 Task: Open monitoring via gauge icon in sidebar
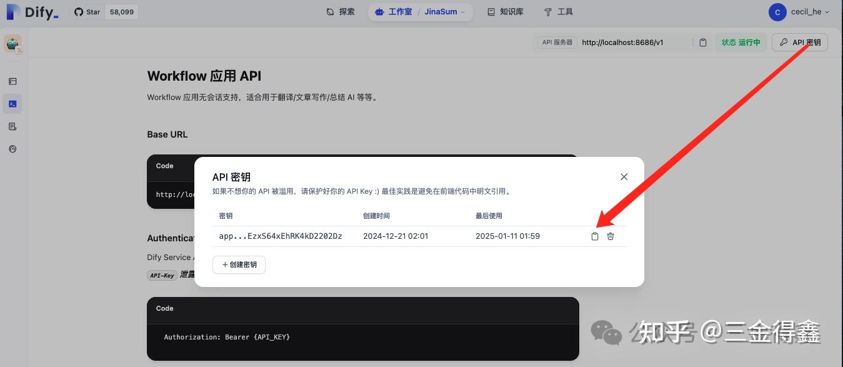click(12, 149)
